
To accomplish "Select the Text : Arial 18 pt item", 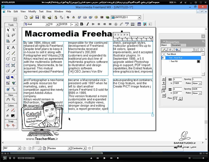I will [x=181, y=58].
